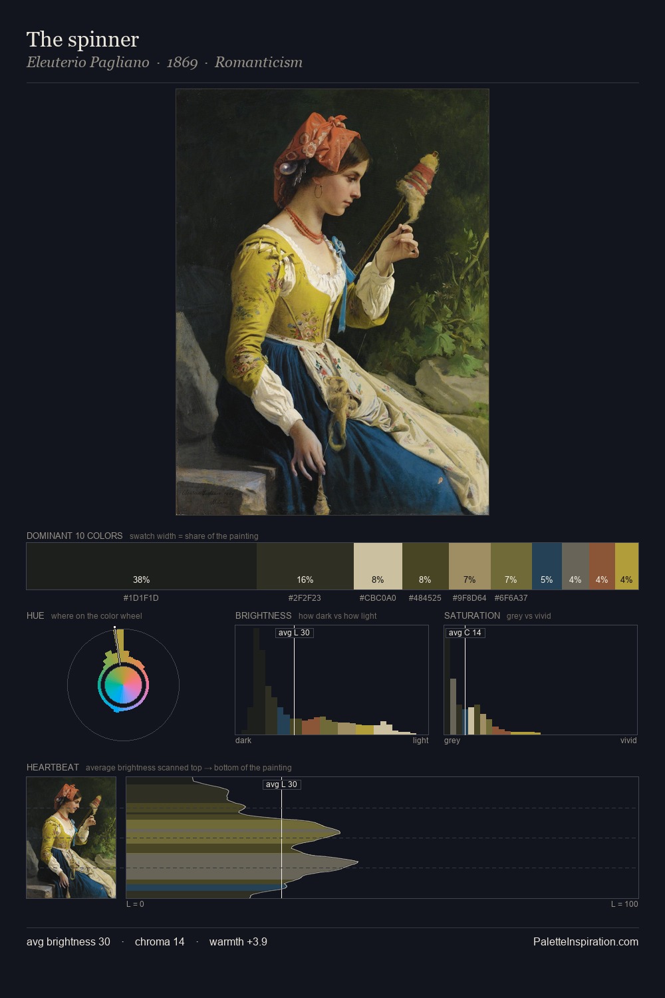Screen dimensions: 665x998
Task: Open the large painting of The spinner
Action: (332, 302)
